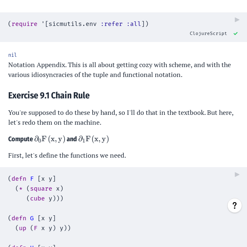
Task: Click the (up (F x y) y)) line
Action: [x=43, y=228]
